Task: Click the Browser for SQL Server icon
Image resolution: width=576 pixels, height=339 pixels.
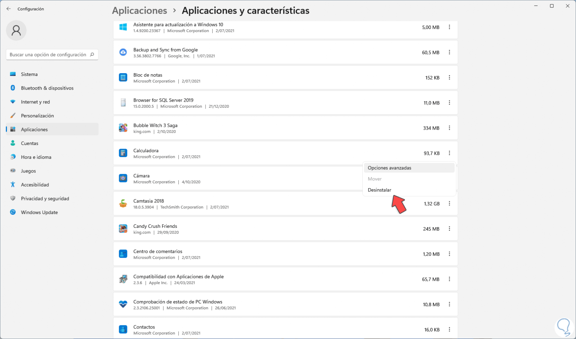Action: pyautogui.click(x=123, y=103)
